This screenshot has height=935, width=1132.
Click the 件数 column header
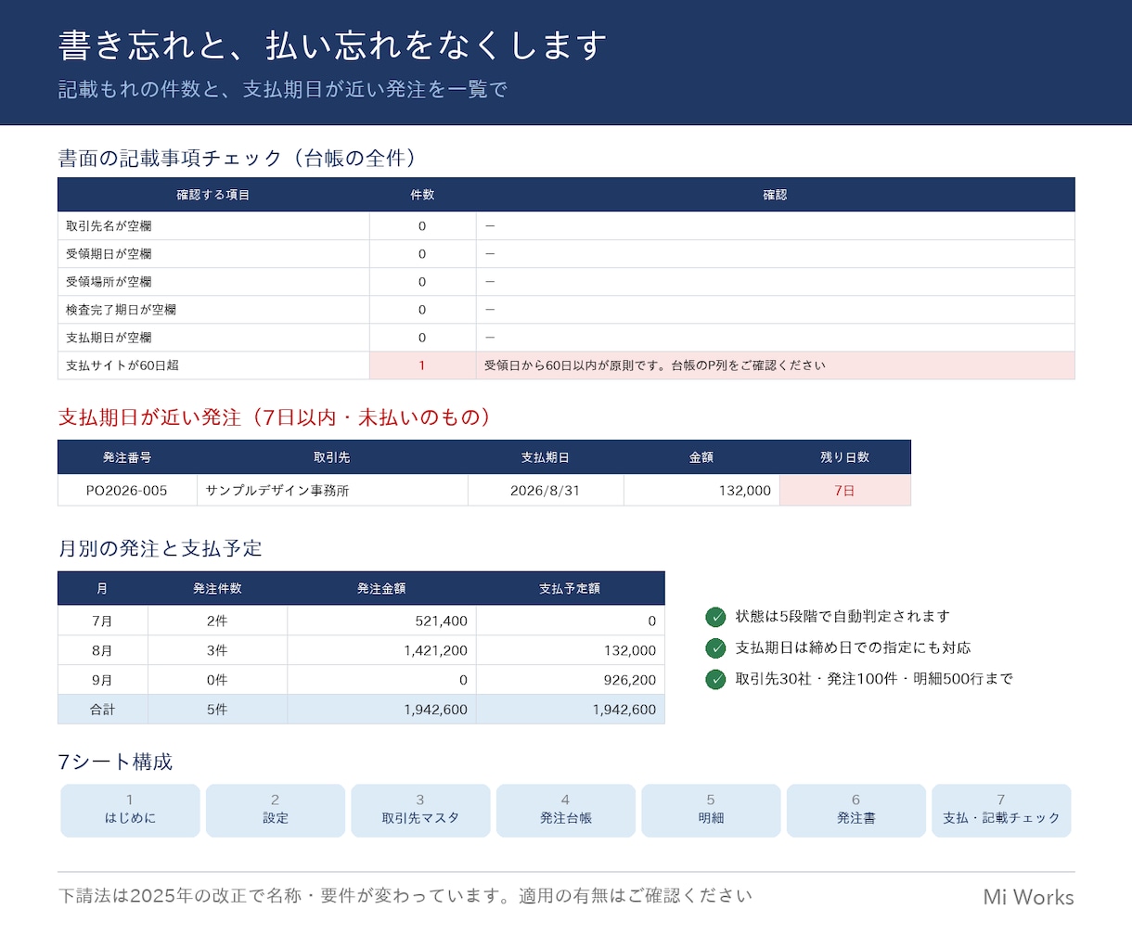tap(422, 195)
